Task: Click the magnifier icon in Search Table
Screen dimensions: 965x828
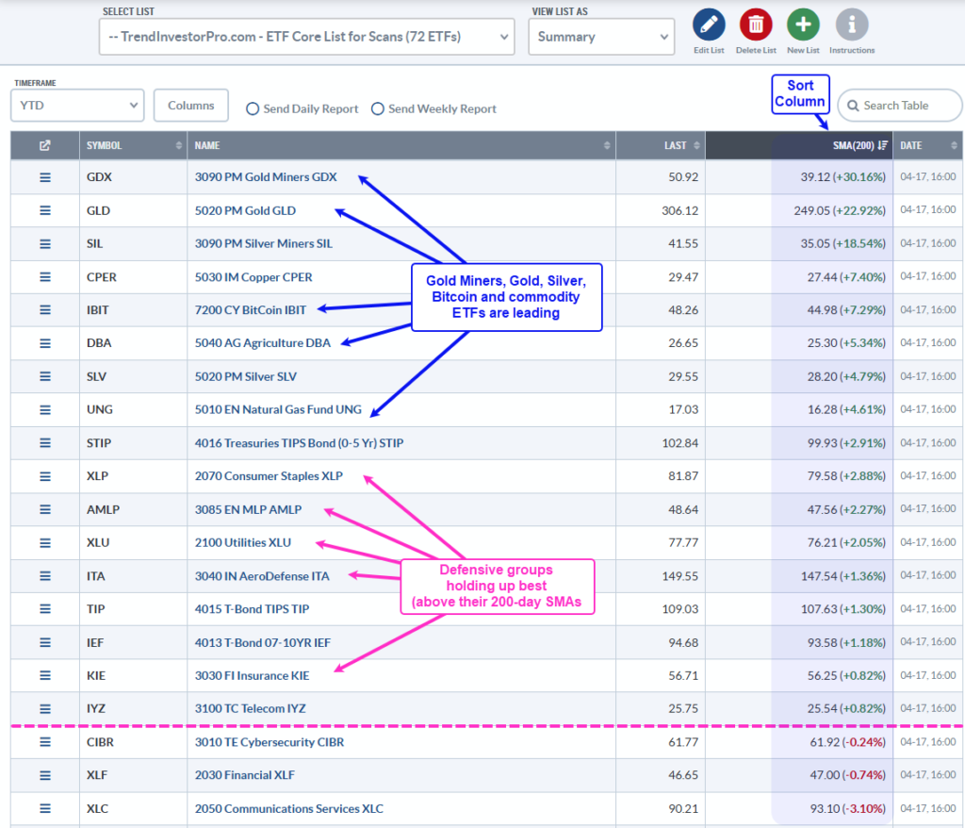Action: click(x=854, y=105)
